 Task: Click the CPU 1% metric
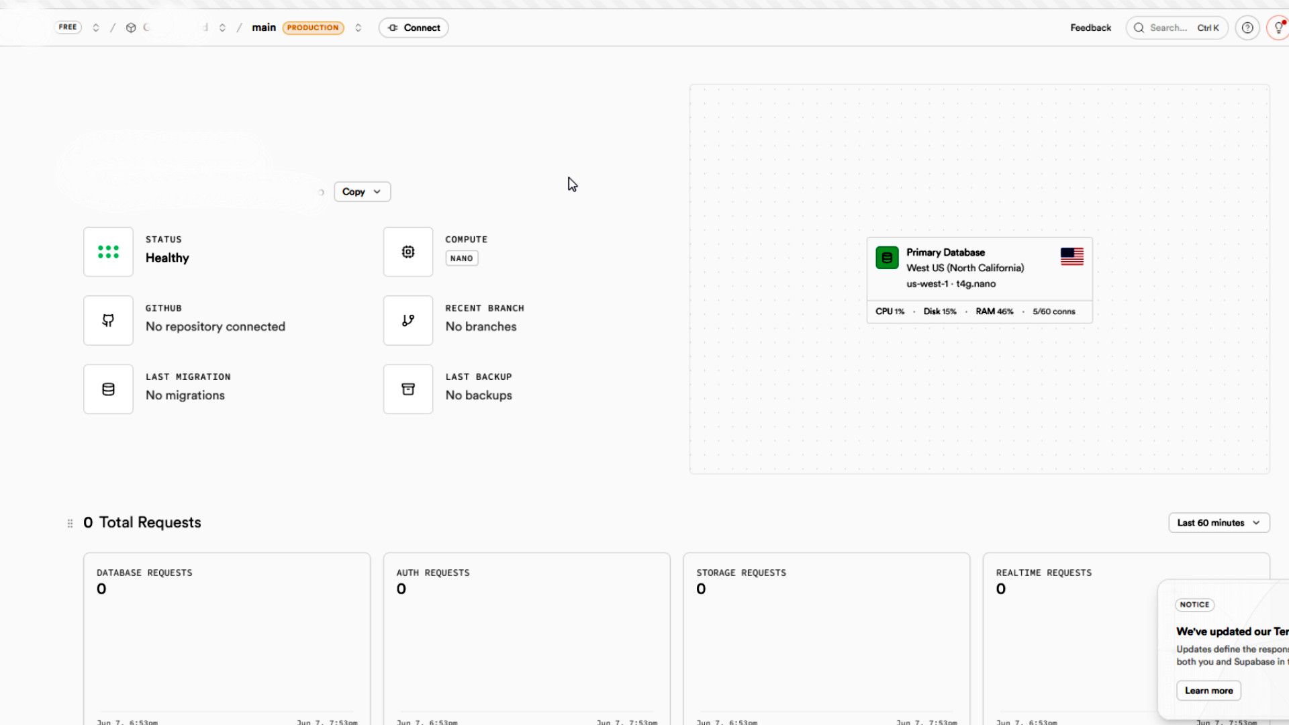pyautogui.click(x=890, y=311)
